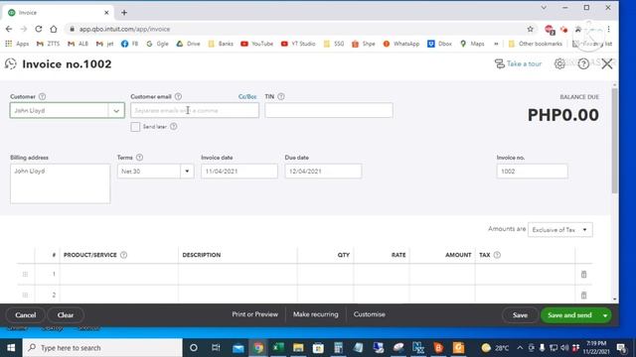Image resolution: width=636 pixels, height=357 pixels.
Task: Click the Save button
Action: (x=520, y=315)
